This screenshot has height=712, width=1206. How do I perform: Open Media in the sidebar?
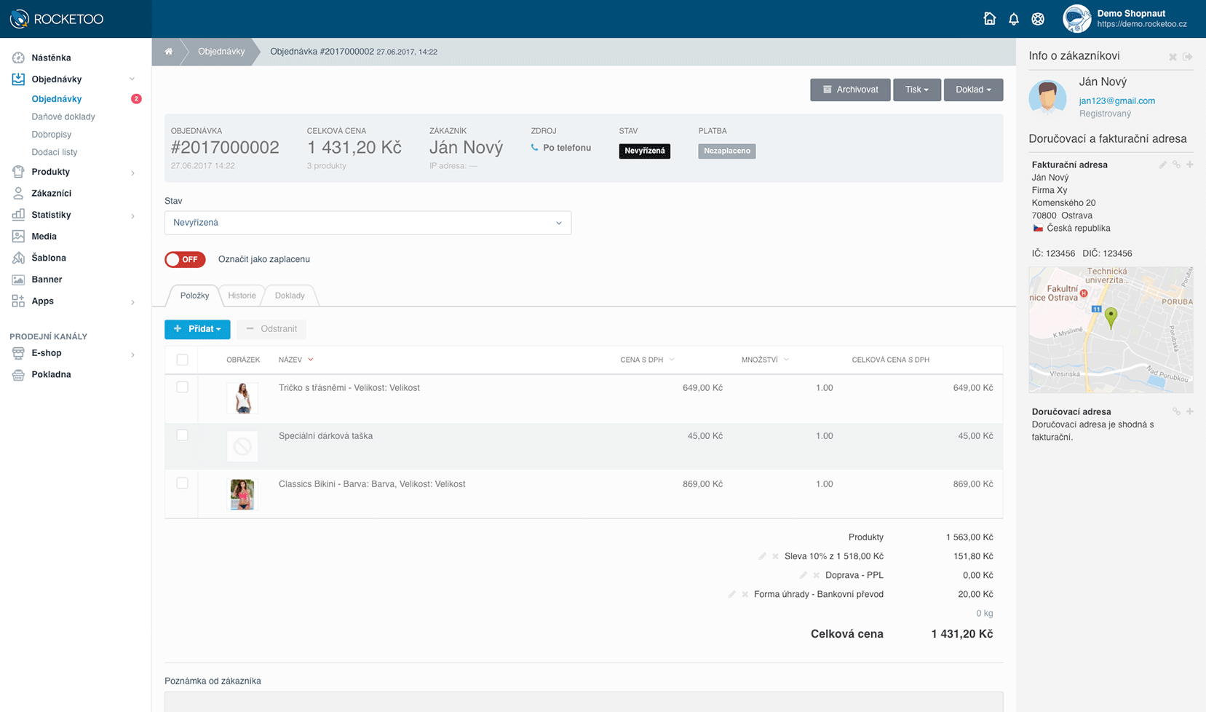point(44,236)
